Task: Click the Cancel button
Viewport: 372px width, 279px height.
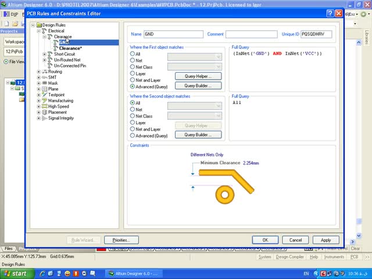Action: (295, 240)
